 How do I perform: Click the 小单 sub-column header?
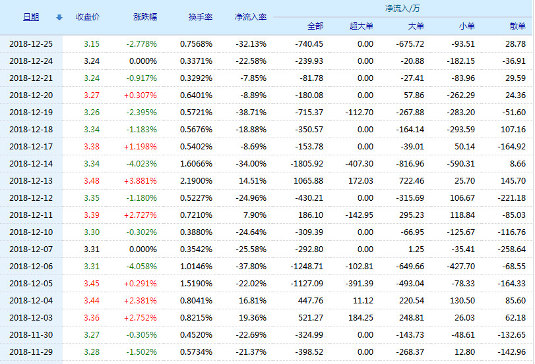click(466, 26)
